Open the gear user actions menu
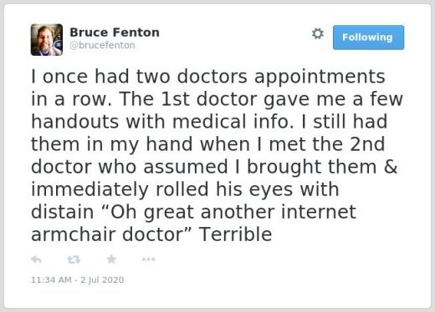The image size is (435, 312). tap(318, 33)
